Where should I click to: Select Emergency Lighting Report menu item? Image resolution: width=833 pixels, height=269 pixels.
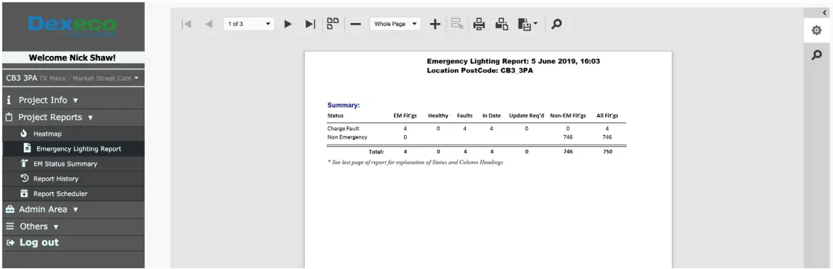click(73, 148)
